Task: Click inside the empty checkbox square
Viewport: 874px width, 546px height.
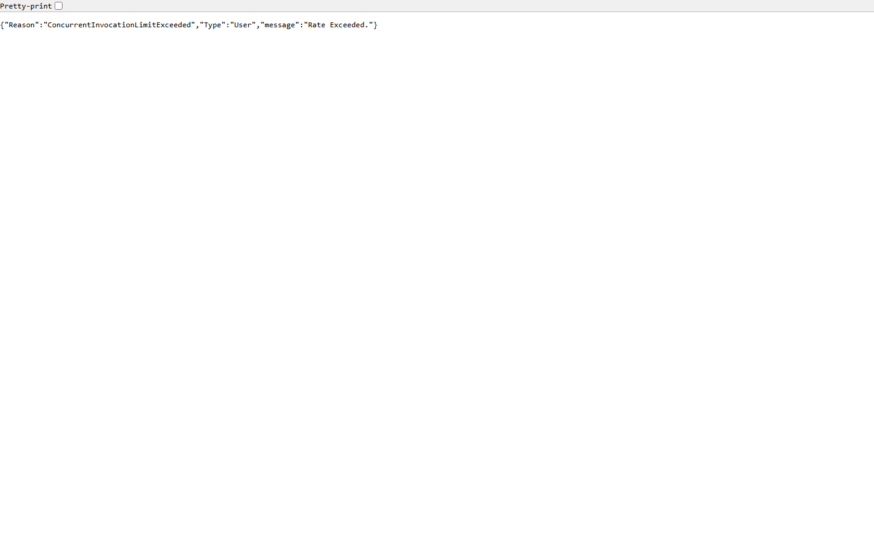Action: (x=58, y=5)
